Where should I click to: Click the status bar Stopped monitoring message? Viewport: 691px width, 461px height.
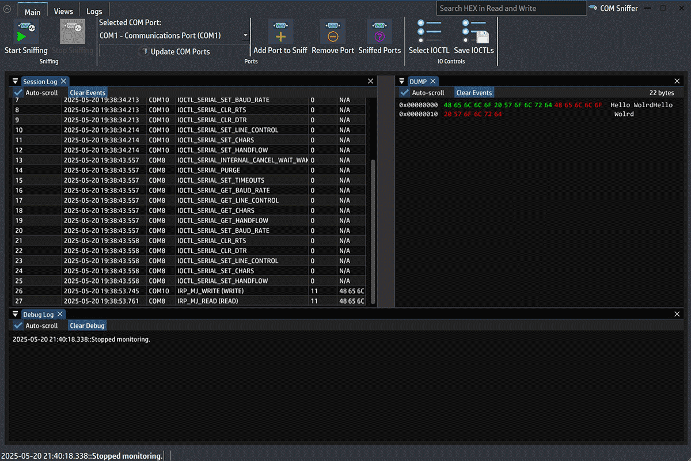[82, 456]
